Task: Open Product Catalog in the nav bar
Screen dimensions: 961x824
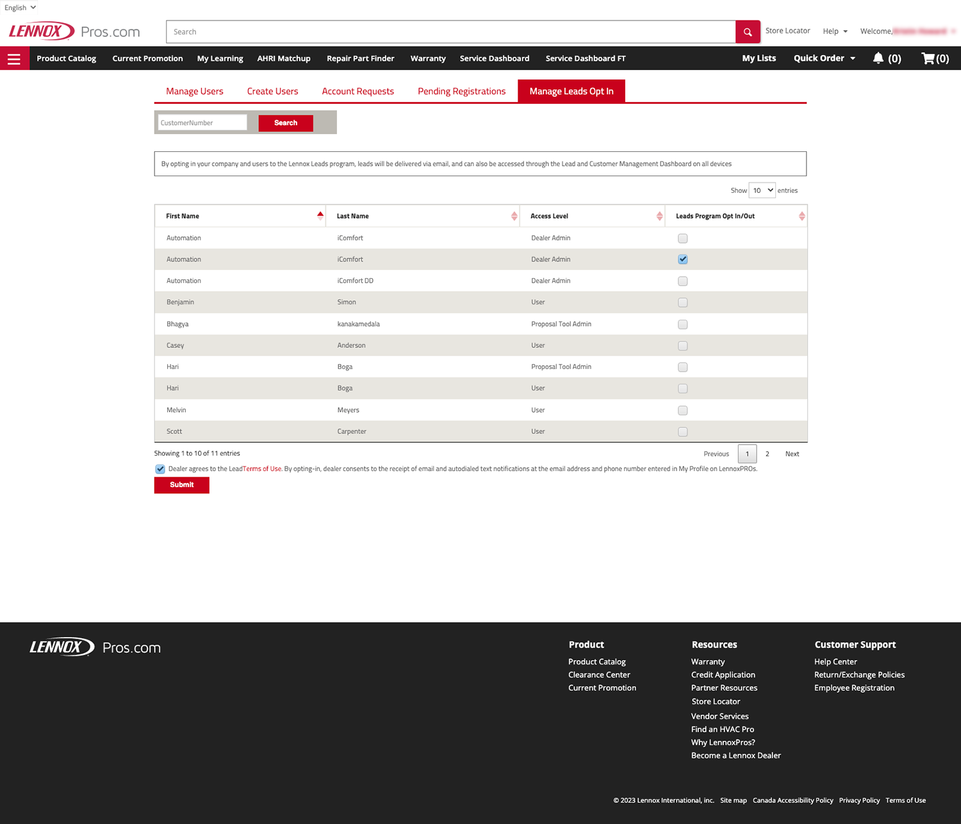Action: (x=67, y=58)
